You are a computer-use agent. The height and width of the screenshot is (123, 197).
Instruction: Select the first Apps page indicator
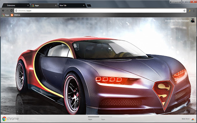pyautogui.click(x=93, y=118)
